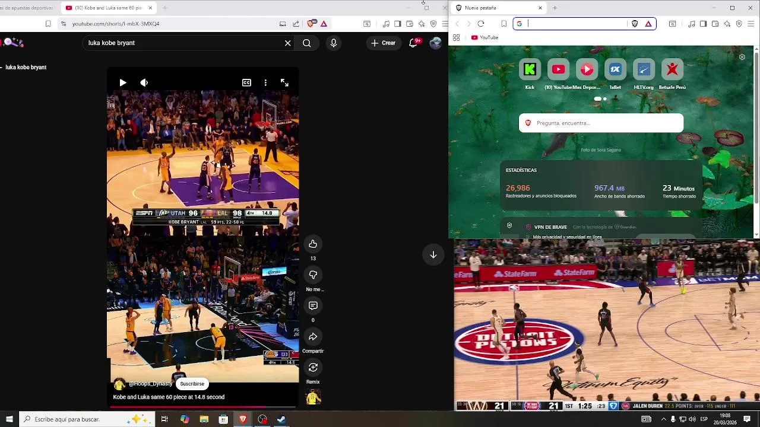Go to next Short with down arrow
760x427 pixels.
pos(433,254)
